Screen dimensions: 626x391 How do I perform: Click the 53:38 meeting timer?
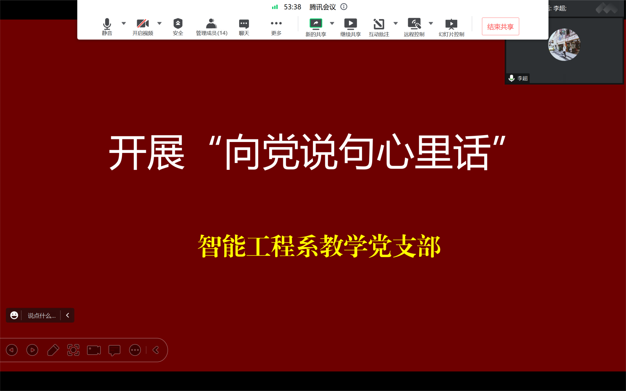pos(292,7)
